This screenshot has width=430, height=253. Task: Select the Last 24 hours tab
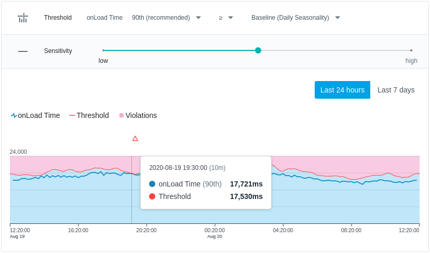[x=342, y=90]
